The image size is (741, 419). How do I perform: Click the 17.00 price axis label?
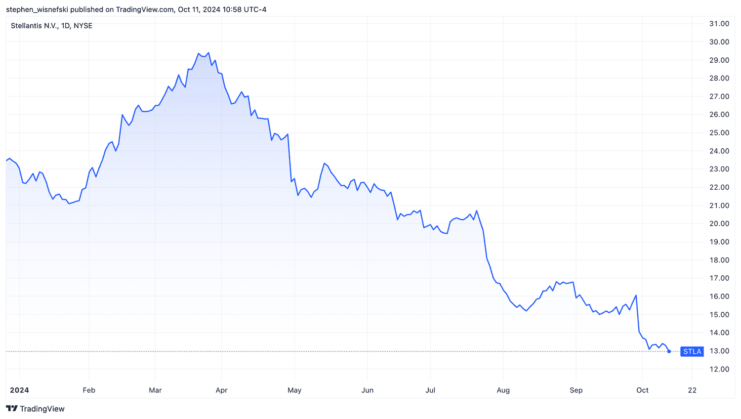(719, 278)
